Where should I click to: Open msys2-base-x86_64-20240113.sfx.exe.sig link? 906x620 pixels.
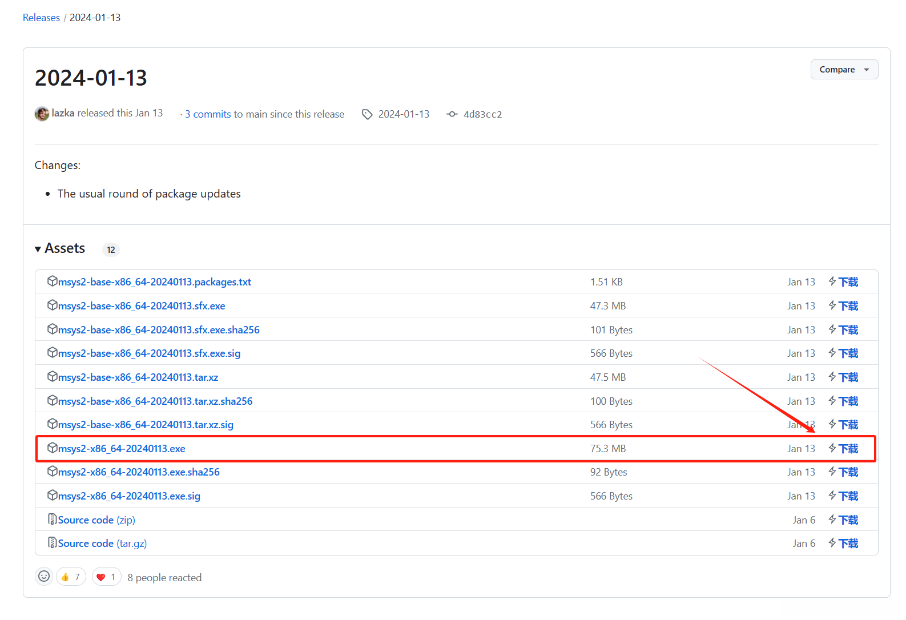(x=150, y=353)
